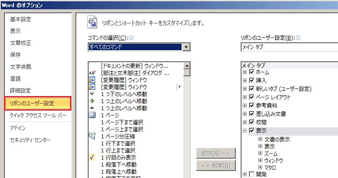
Task: Uncheck the ページ レイアウト checkbox
Action: (252, 97)
